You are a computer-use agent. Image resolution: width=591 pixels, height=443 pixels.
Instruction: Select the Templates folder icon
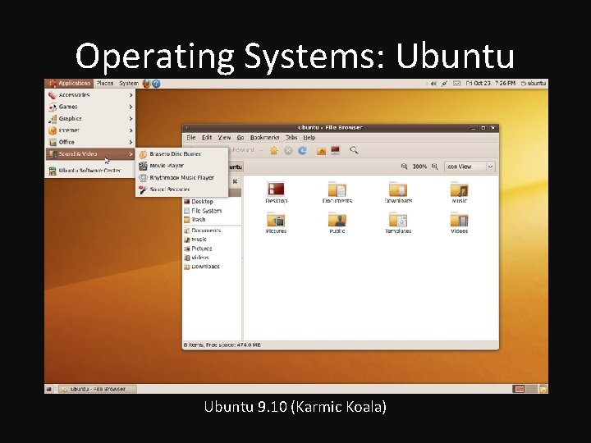pyautogui.click(x=398, y=222)
